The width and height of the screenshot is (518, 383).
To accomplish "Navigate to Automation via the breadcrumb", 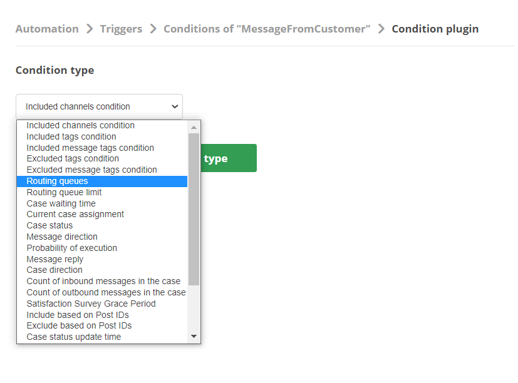I will [x=46, y=29].
